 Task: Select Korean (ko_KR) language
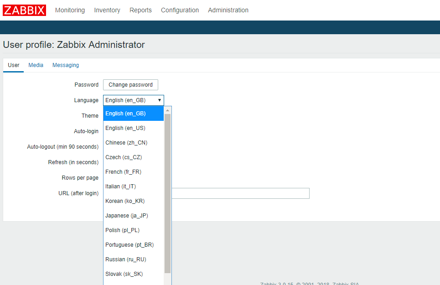pyautogui.click(x=134, y=201)
